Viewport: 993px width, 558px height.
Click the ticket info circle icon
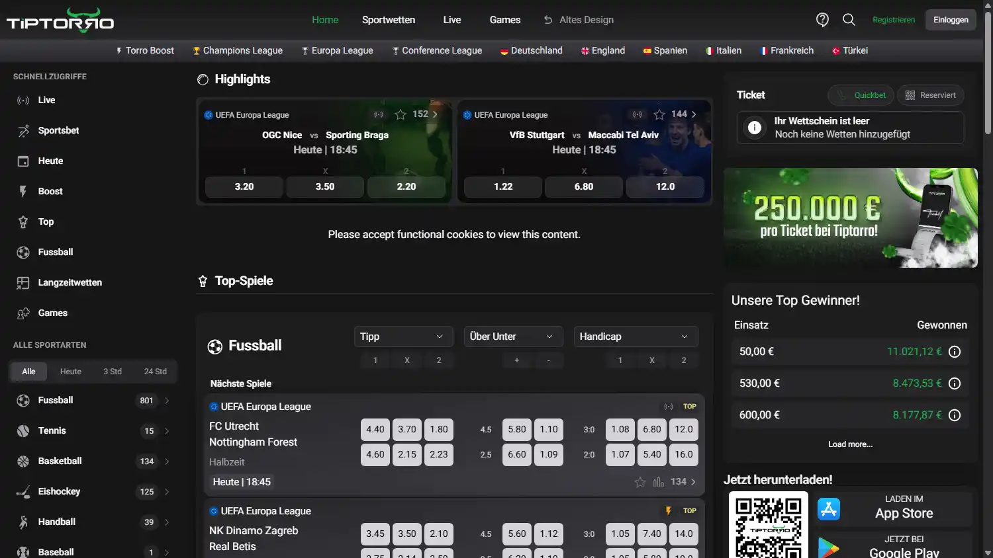click(x=755, y=128)
